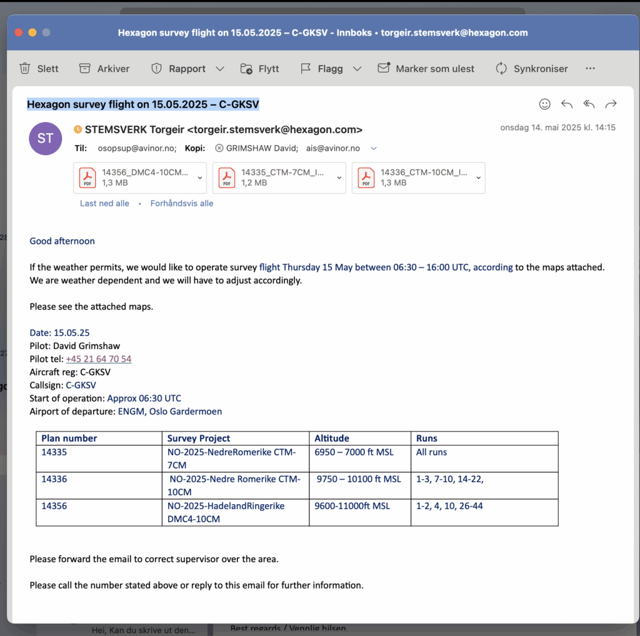Click the Slett trash icon
Screen dimensions: 640x636
coord(25,68)
